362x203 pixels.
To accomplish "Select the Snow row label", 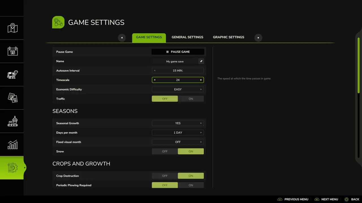I will [60, 151].
